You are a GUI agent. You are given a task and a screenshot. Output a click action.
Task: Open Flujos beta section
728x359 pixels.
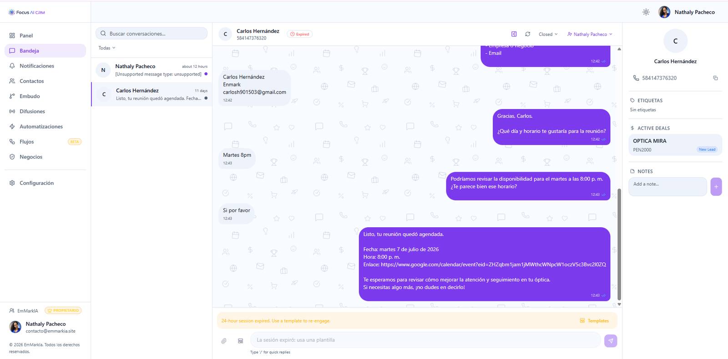(45, 142)
